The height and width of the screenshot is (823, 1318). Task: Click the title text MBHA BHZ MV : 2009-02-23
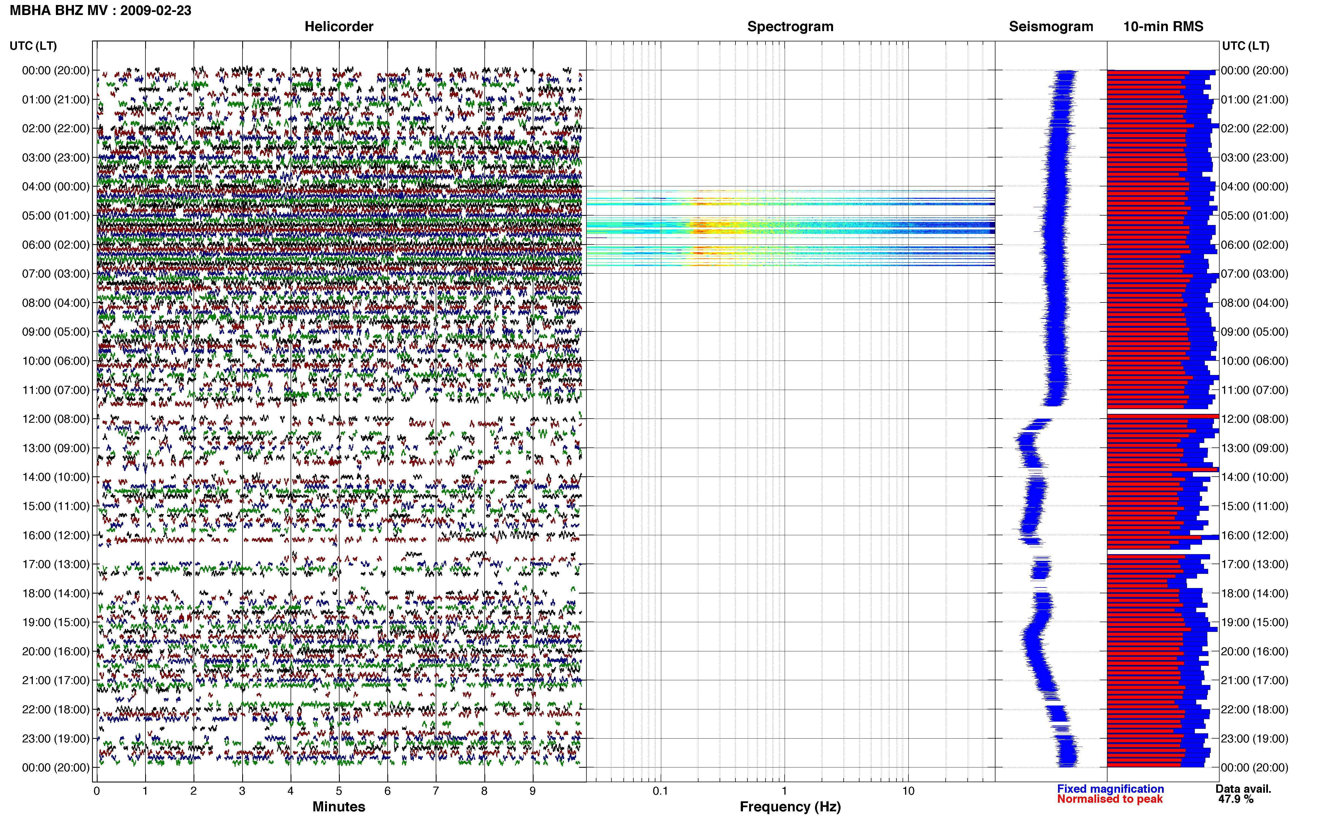click(x=100, y=10)
